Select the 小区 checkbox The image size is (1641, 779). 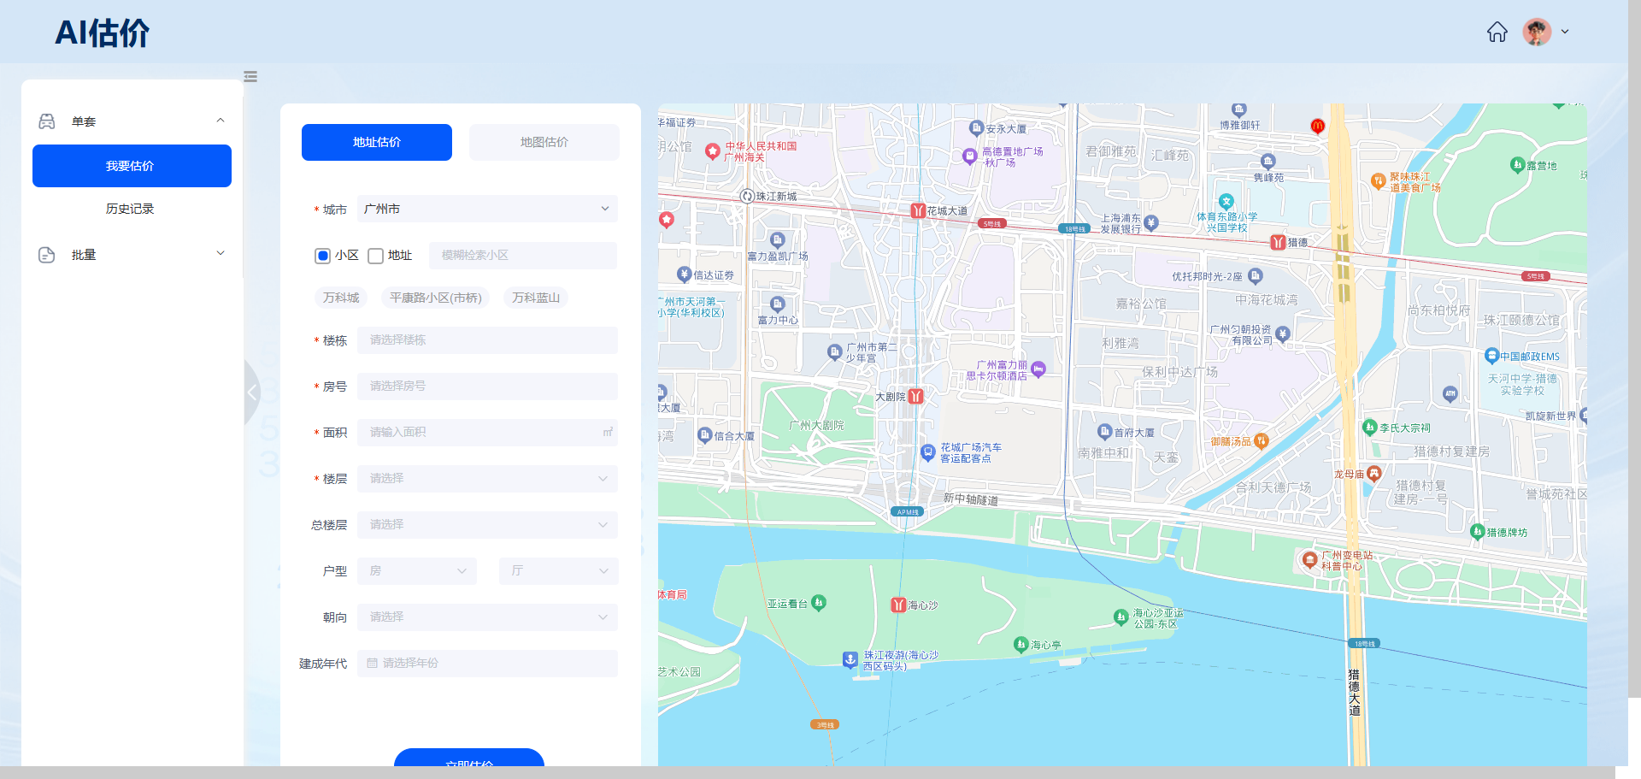[x=323, y=256]
